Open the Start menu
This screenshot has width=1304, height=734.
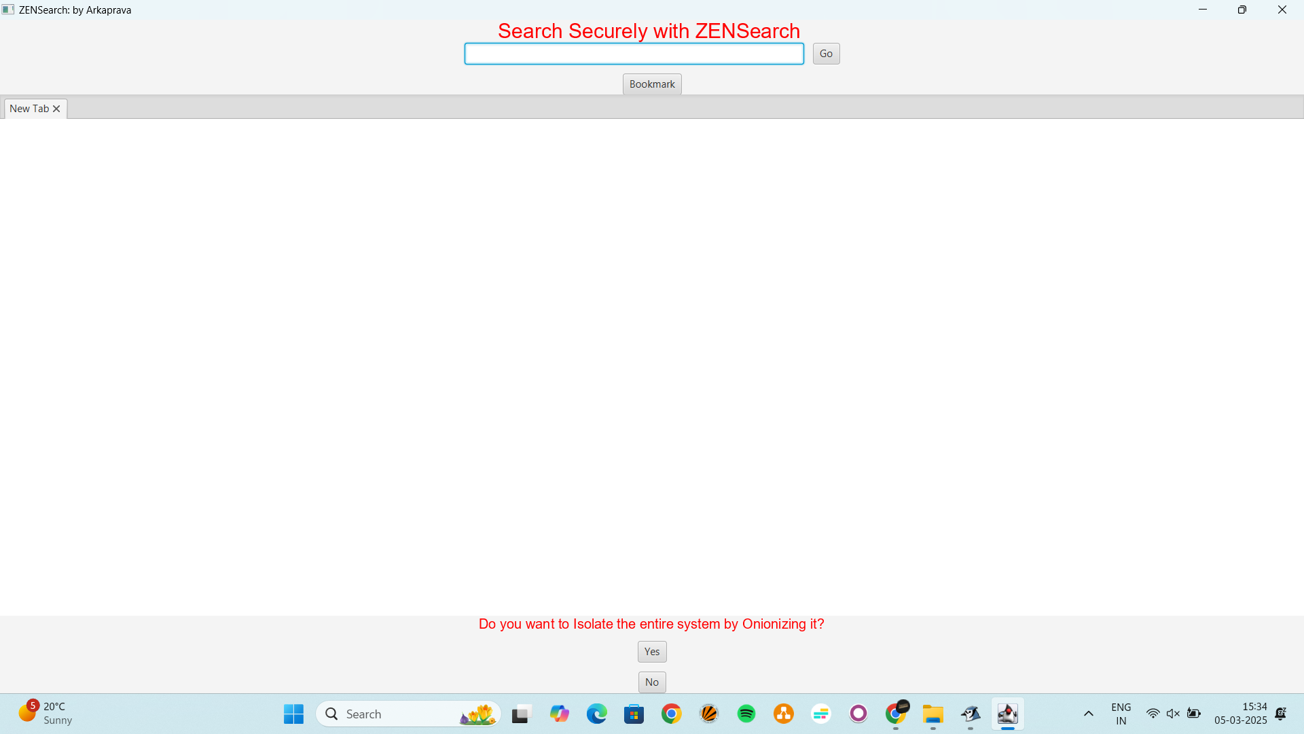coord(293,714)
